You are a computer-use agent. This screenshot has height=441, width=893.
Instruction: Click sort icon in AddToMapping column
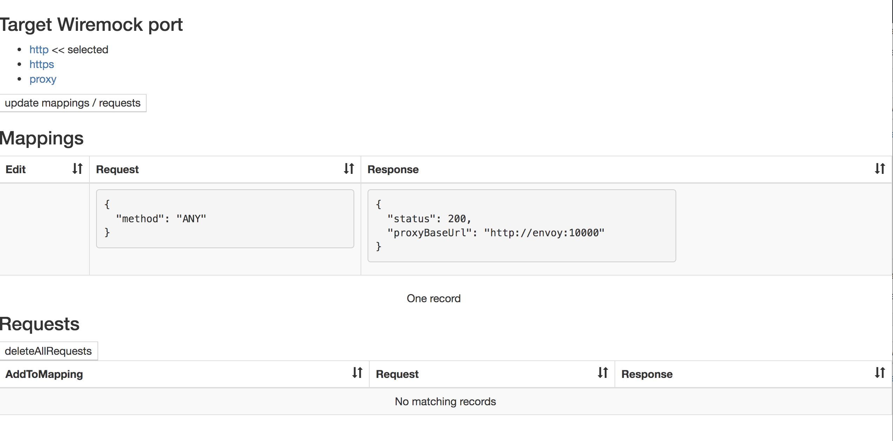pos(357,373)
